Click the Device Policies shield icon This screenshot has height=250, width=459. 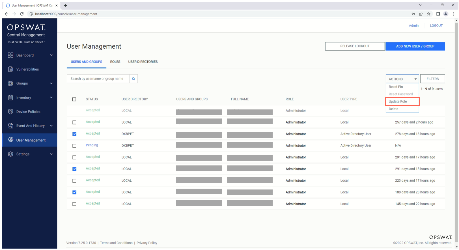click(10, 112)
